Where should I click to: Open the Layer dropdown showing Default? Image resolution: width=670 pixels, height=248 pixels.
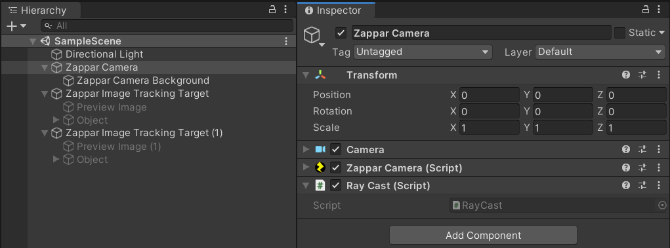(600, 52)
